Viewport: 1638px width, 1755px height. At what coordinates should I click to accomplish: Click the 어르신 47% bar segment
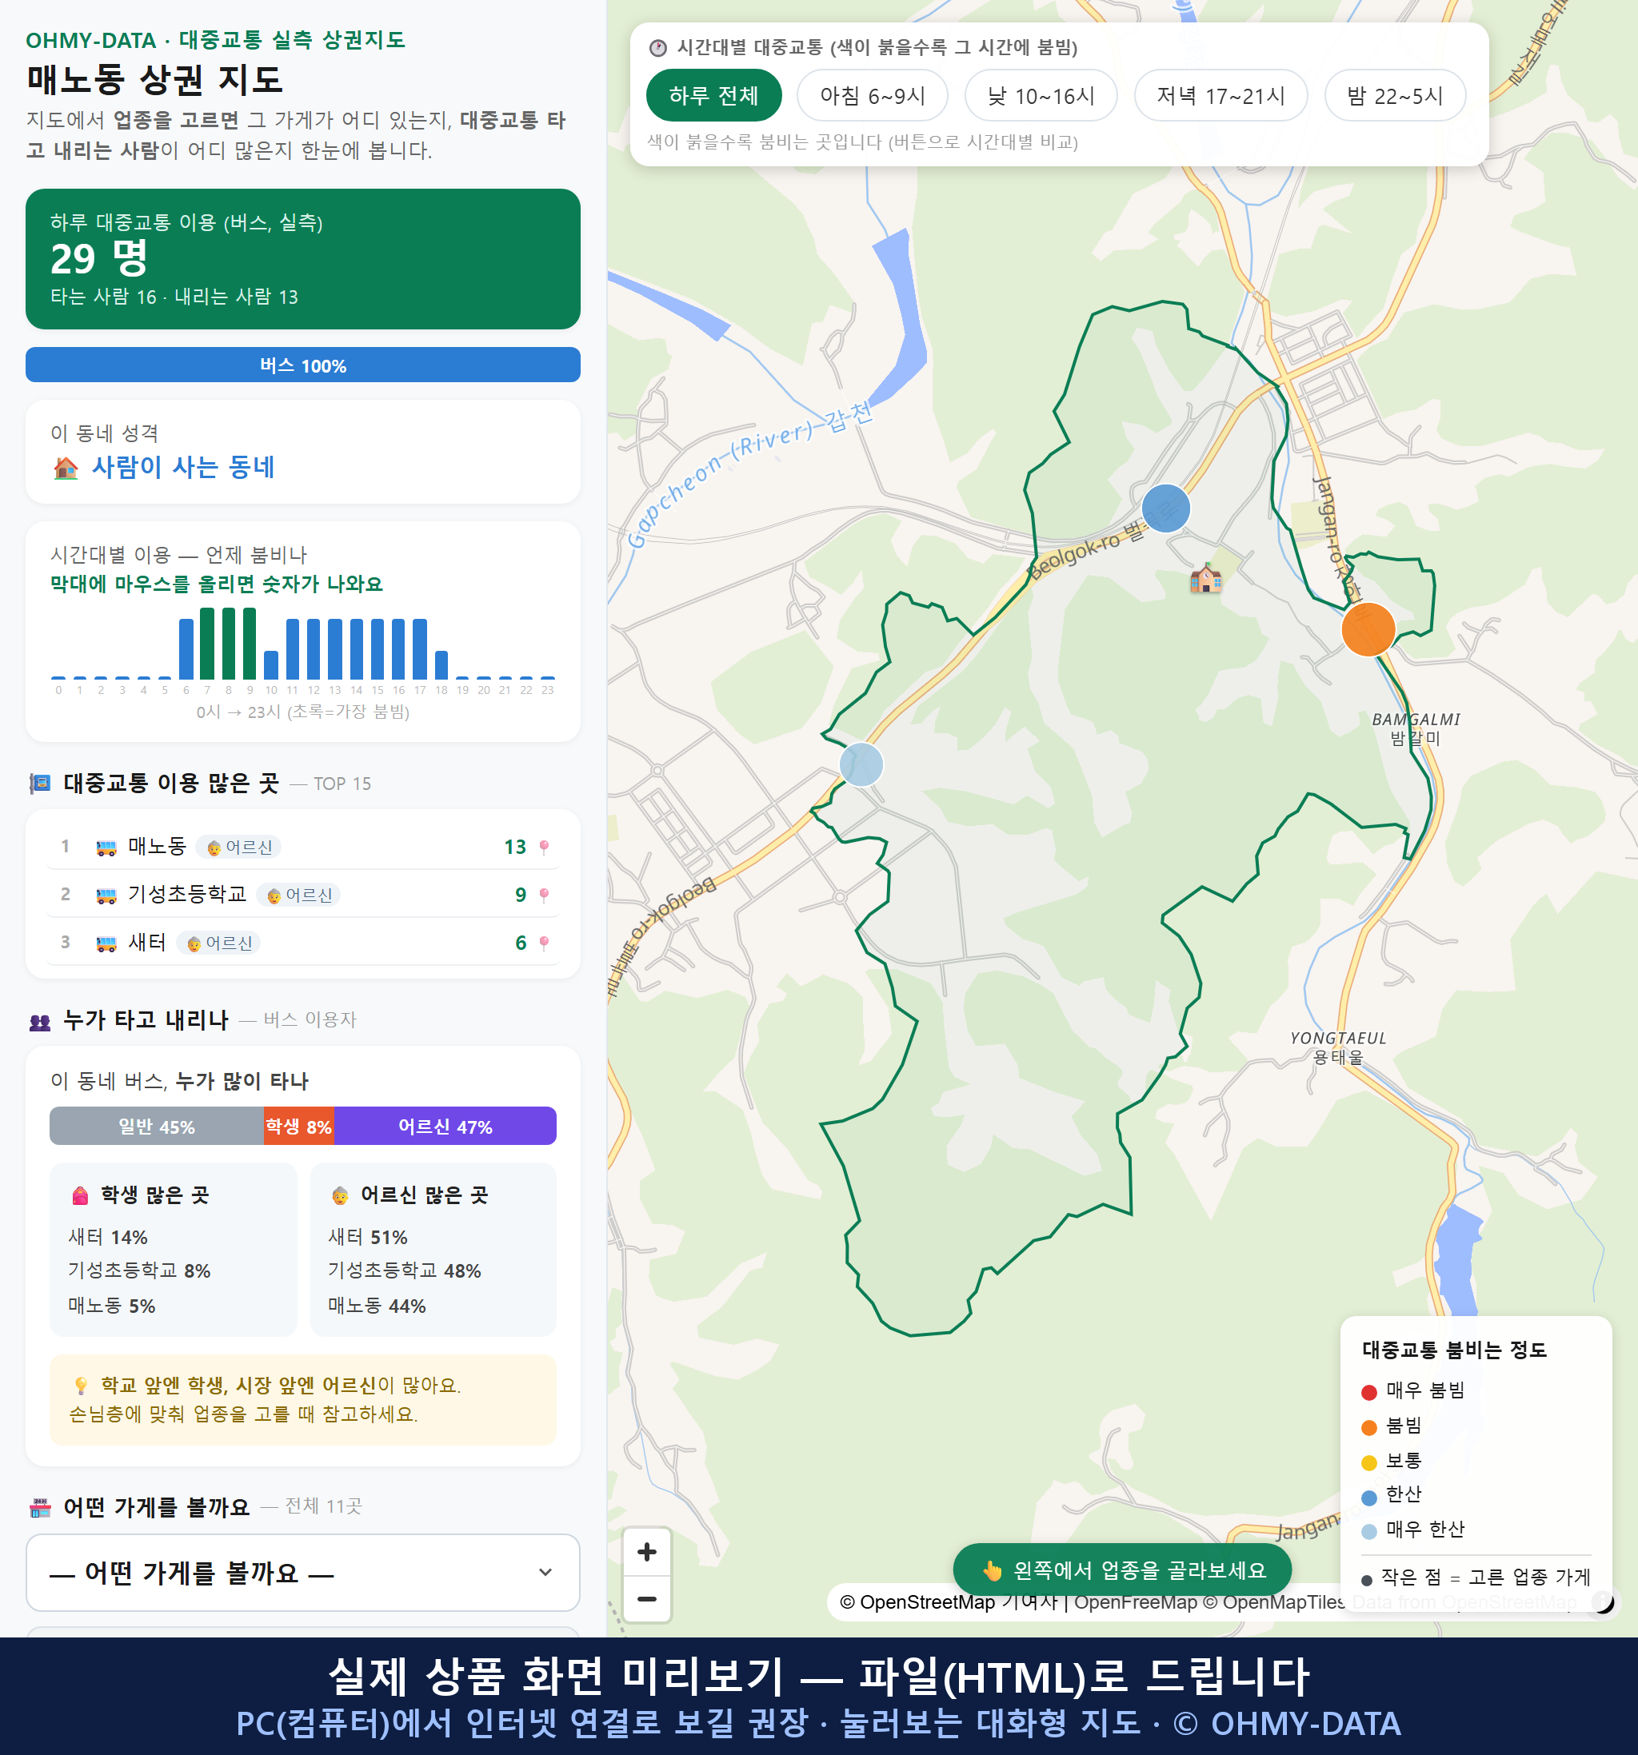pyautogui.click(x=445, y=1126)
